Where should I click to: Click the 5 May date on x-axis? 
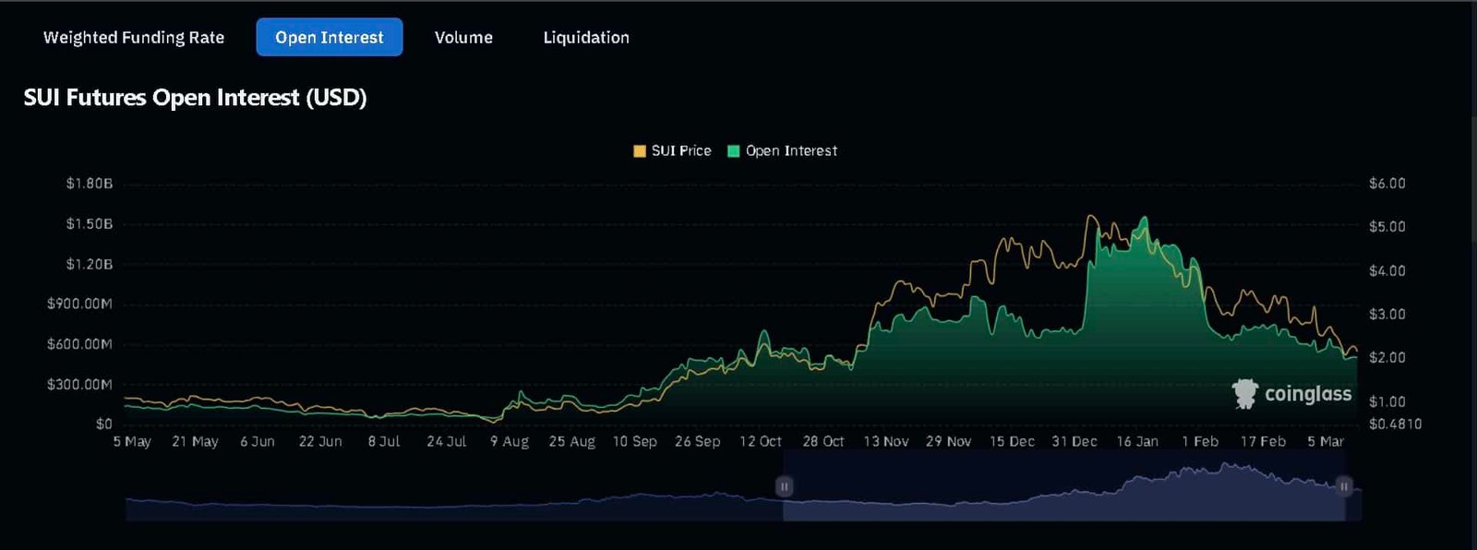coord(132,442)
